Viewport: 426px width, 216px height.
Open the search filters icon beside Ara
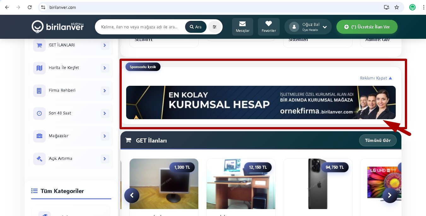click(x=214, y=27)
